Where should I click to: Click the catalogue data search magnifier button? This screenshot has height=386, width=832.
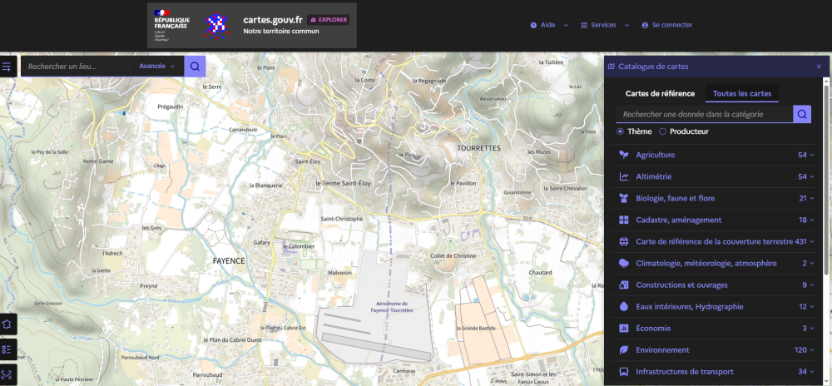pyautogui.click(x=802, y=114)
